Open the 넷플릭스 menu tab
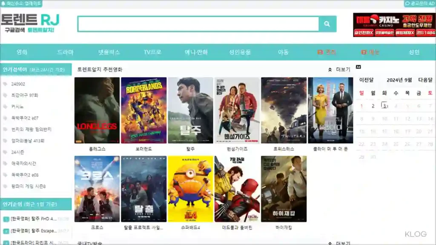Image resolution: width=436 pixels, height=245 pixels. click(x=109, y=52)
